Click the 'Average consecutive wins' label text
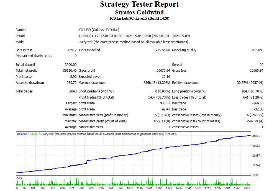The width and height of the screenshot is (277, 191). tap(84, 127)
